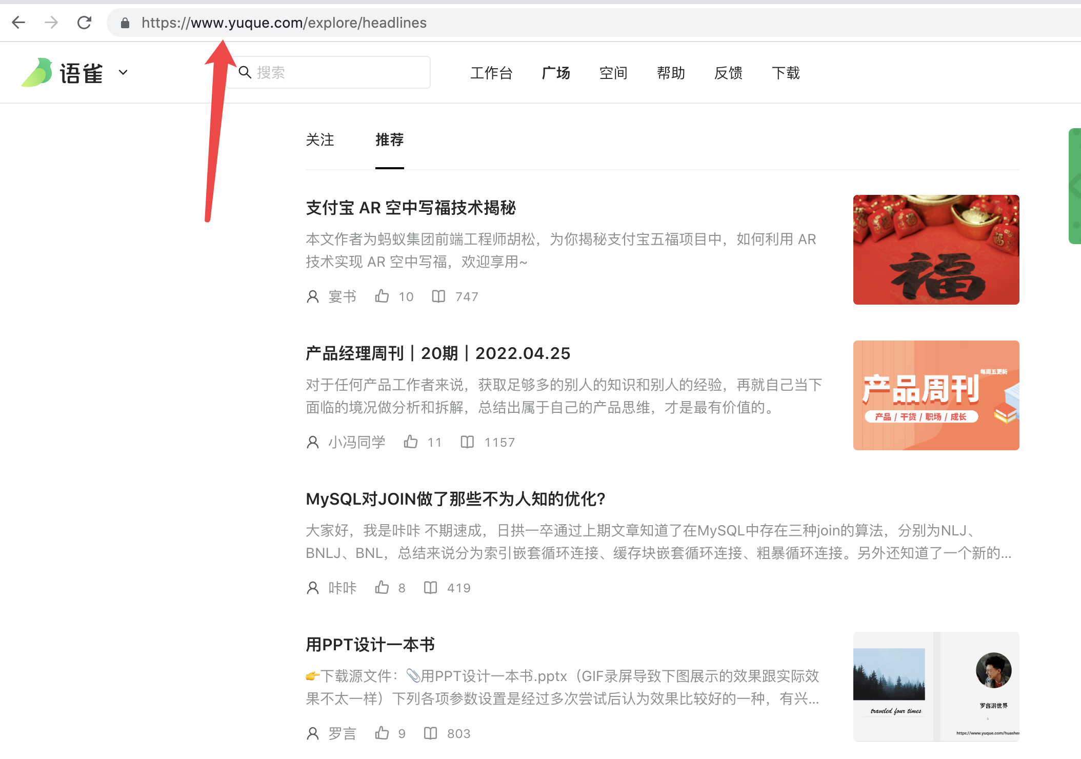Screen dimensions: 1081x759
Task: Click author name 小冯同学
Action: pyautogui.click(x=357, y=442)
